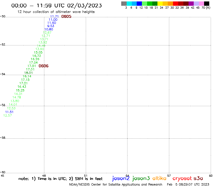Select the orange swatch in the color bar
The image size is (213, 187).
pyautogui.click(x=170, y=3)
